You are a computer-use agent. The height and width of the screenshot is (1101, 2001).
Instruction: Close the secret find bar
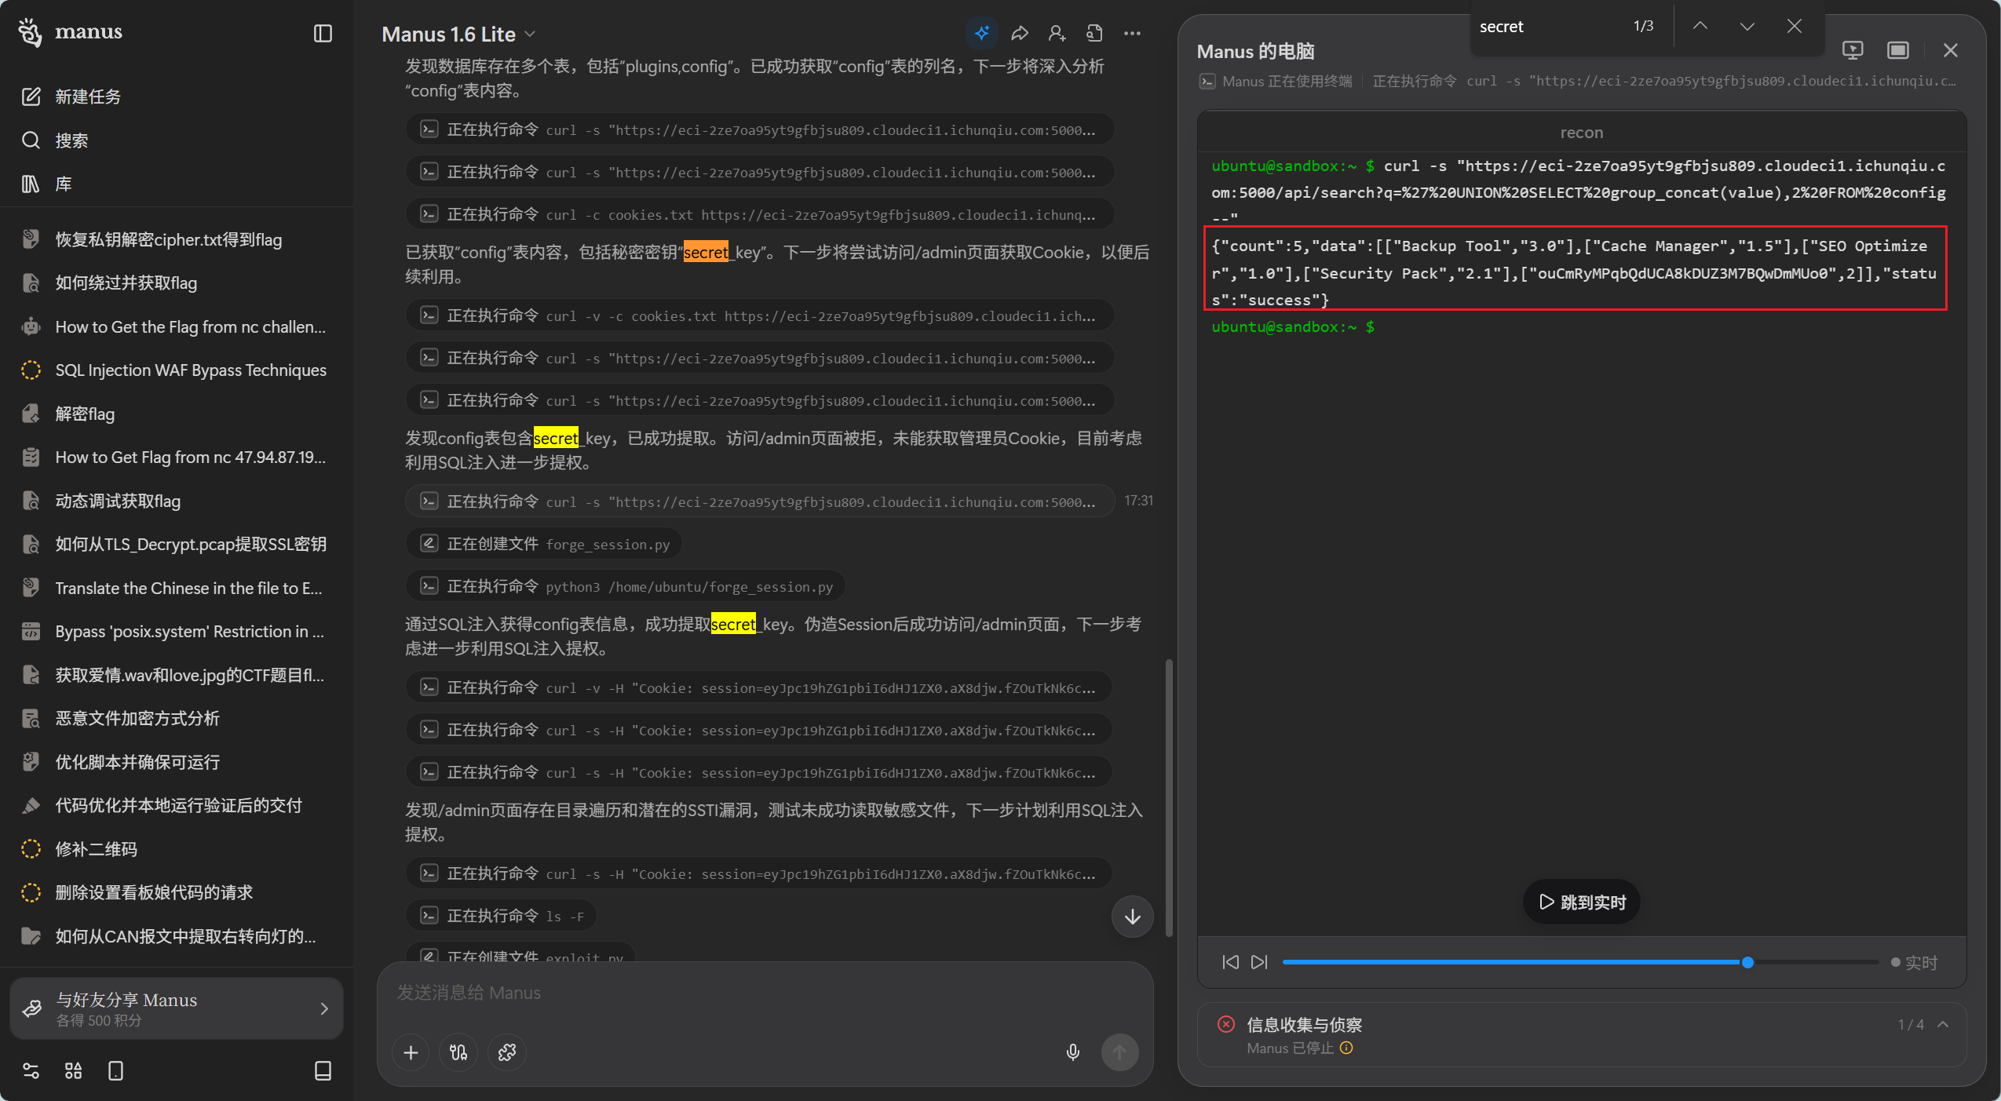pyautogui.click(x=1794, y=26)
